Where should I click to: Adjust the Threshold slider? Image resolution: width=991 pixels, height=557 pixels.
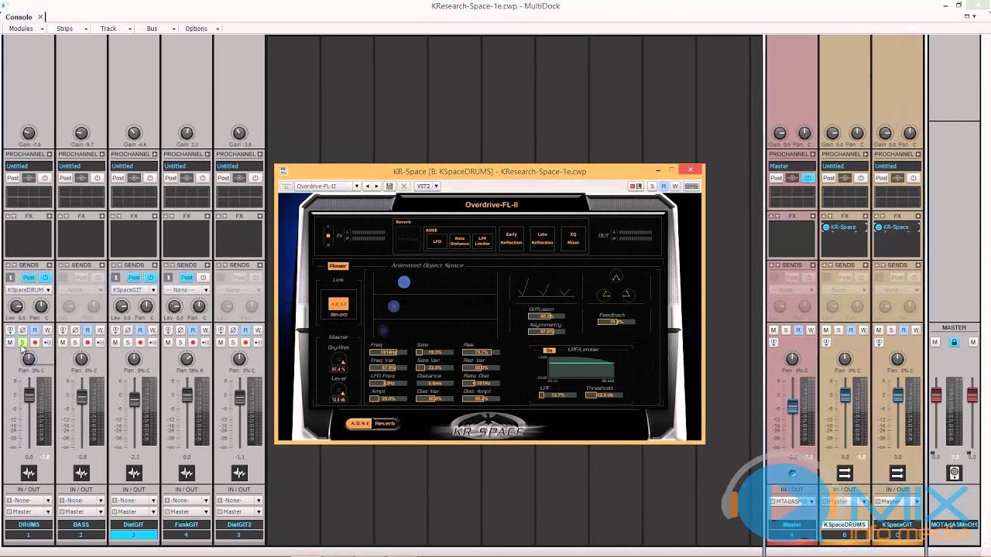[605, 395]
